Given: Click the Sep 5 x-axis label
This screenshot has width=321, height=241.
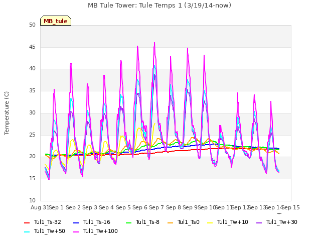Looking at the screenshot, I should click(123, 207).
